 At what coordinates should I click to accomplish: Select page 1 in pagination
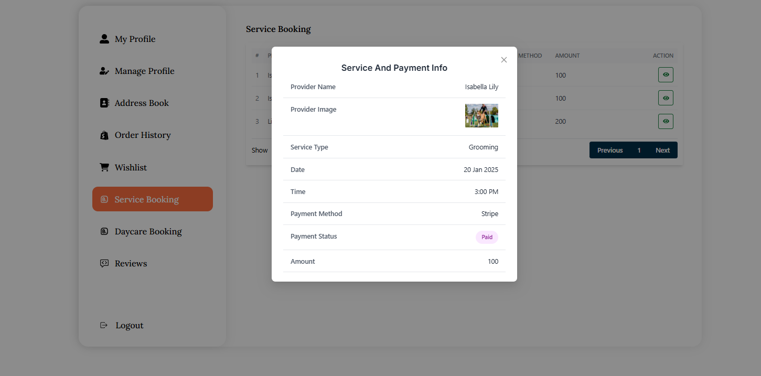pyautogui.click(x=639, y=150)
